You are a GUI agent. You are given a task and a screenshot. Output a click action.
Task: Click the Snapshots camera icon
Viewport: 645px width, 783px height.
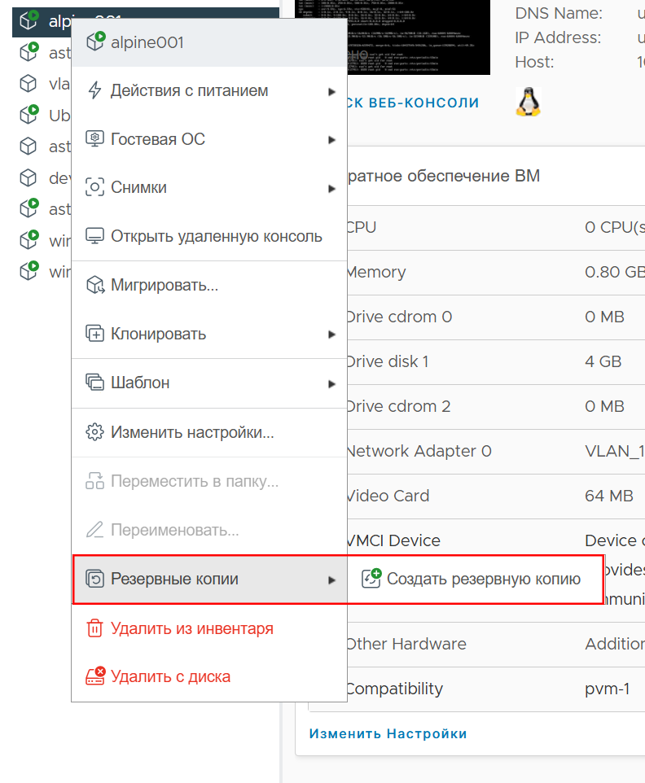(x=94, y=187)
